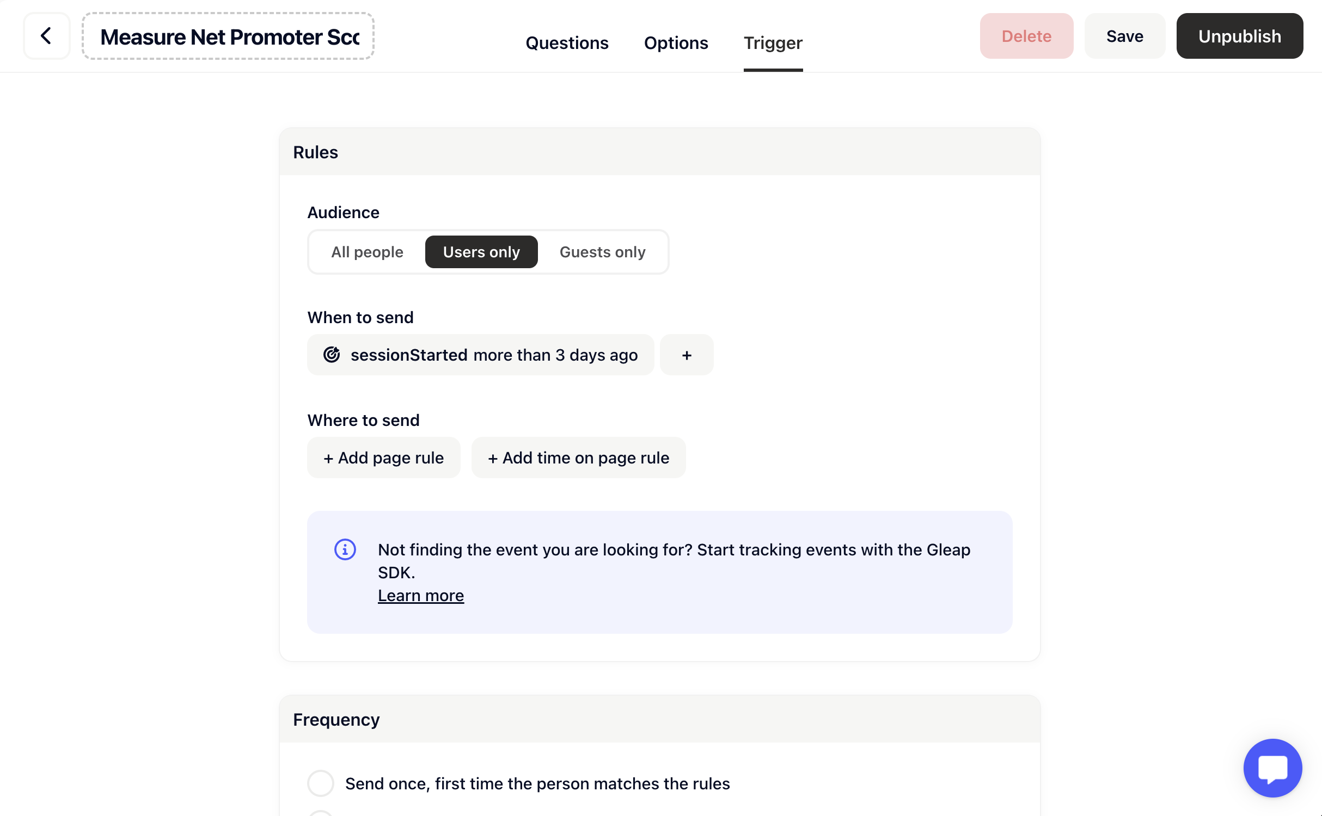Click the info icon in the SDK notice
The height and width of the screenshot is (816, 1322).
(x=345, y=549)
